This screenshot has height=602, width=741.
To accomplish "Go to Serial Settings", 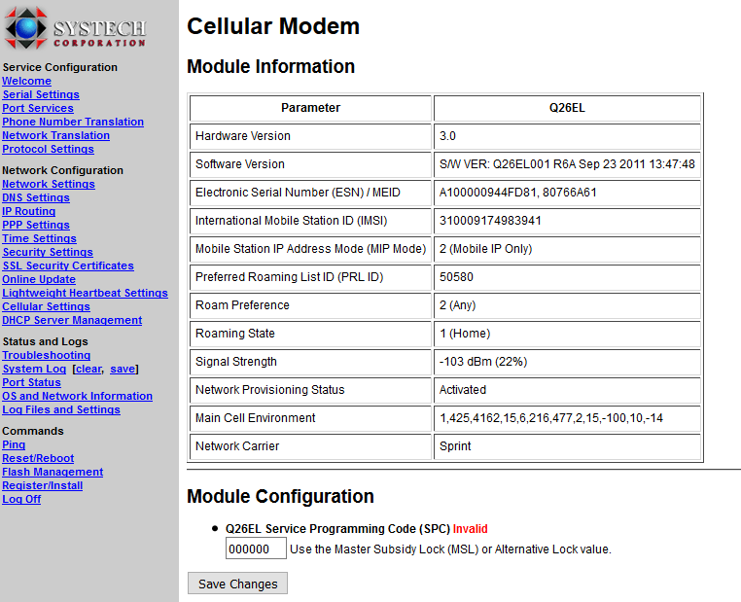I will pos(41,95).
